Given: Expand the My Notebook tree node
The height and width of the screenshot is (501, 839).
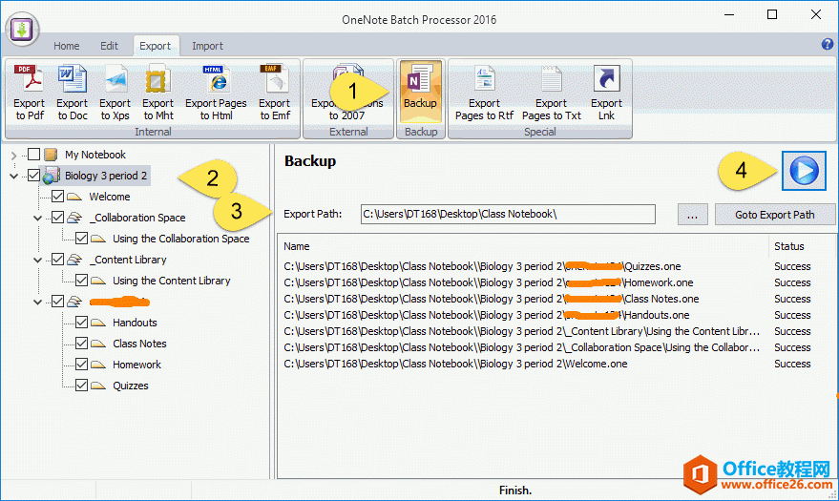Looking at the screenshot, I should point(13,155).
